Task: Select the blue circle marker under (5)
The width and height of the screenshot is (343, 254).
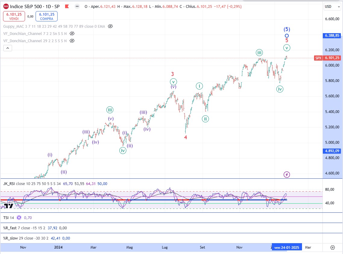Action: (x=287, y=36)
